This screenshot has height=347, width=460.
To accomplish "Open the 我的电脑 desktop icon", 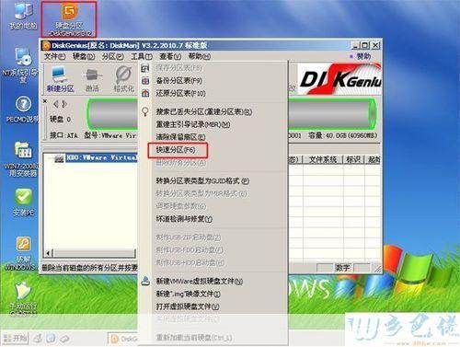I will 23,16.
